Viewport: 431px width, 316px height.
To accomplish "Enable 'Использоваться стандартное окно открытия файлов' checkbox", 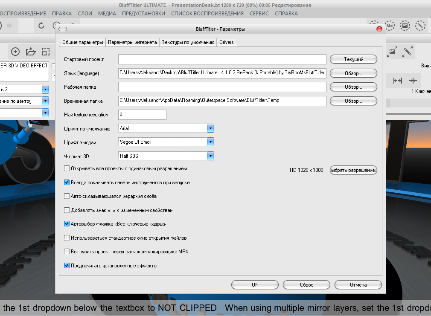I will click(67, 238).
